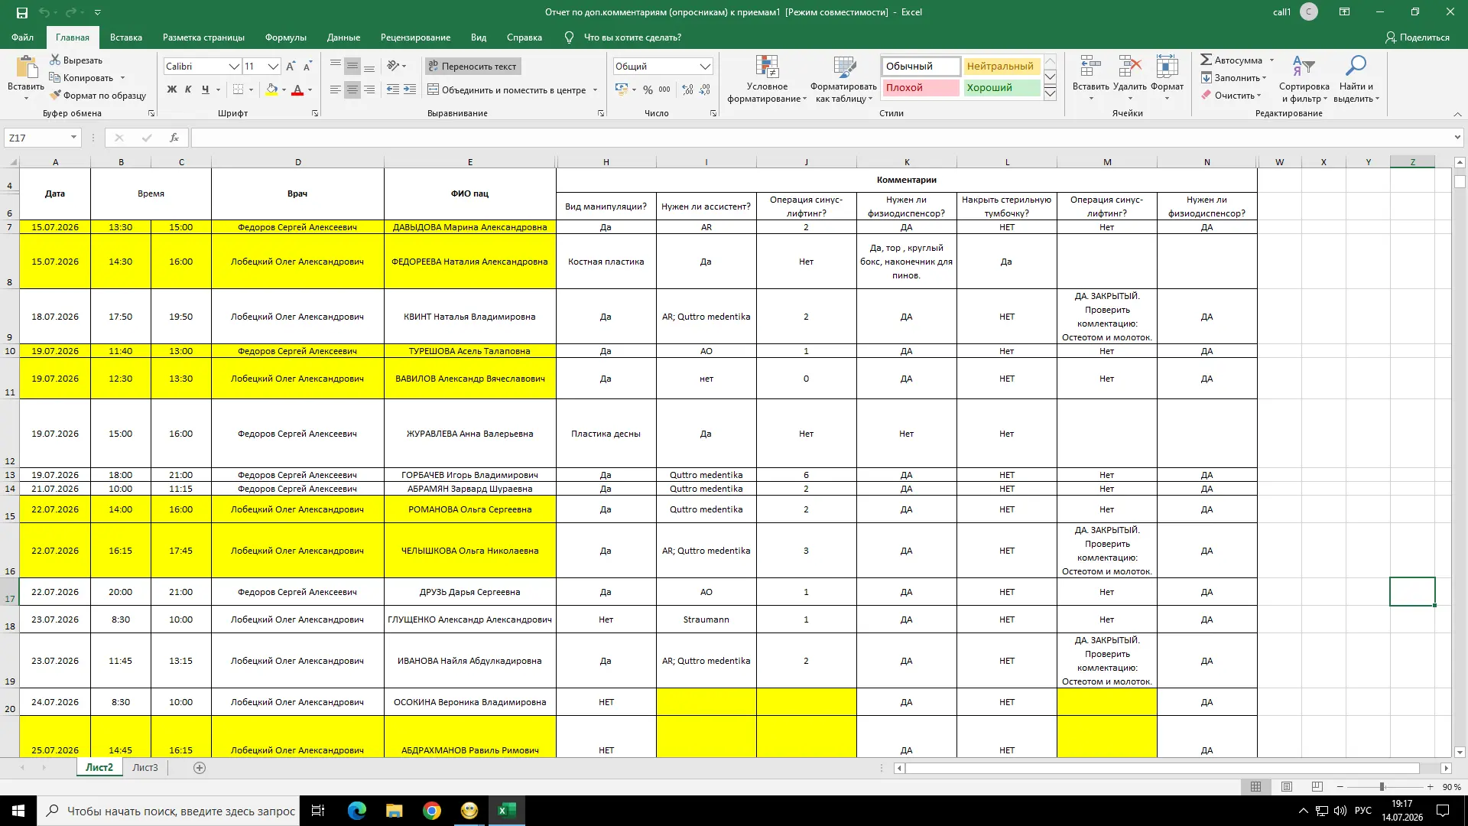Click the thousands separator (000) button
The image size is (1468, 826).
(664, 89)
